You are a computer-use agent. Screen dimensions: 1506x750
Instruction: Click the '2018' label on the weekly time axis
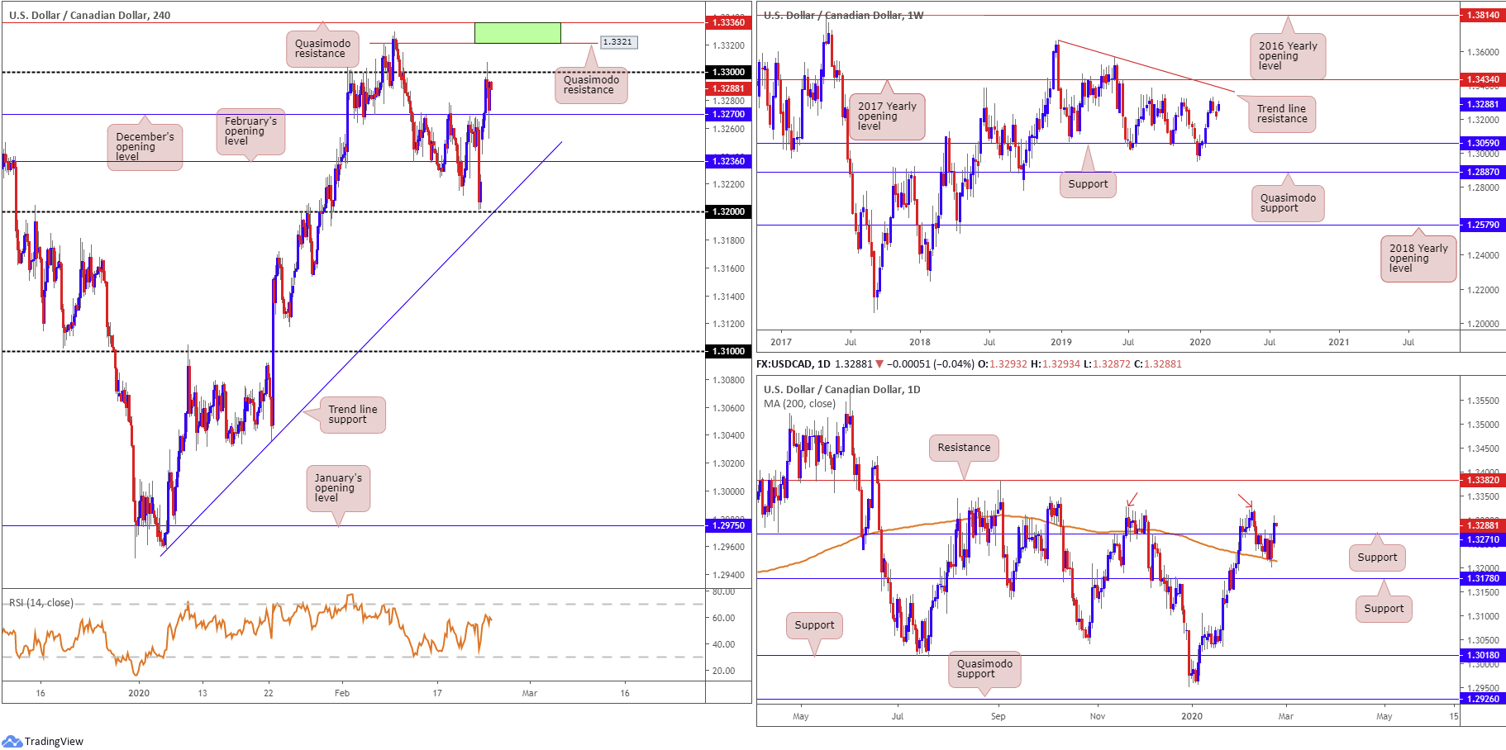pyautogui.click(x=919, y=343)
